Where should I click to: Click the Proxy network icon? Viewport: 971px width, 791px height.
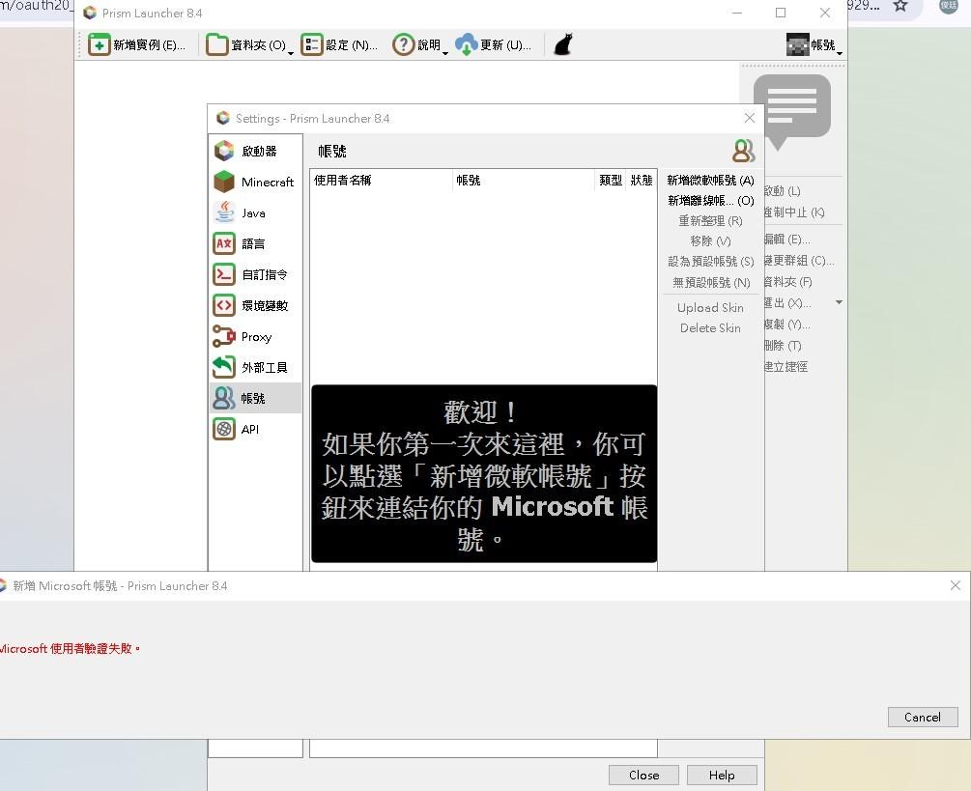223,336
